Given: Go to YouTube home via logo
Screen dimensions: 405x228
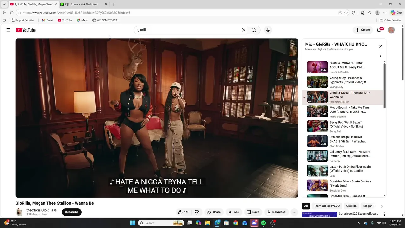Looking at the screenshot, I should click(x=26, y=30).
